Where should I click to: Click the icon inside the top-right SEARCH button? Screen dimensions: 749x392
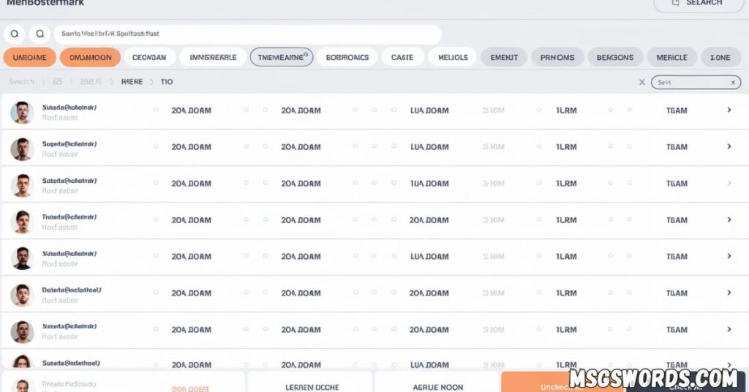(x=677, y=3)
